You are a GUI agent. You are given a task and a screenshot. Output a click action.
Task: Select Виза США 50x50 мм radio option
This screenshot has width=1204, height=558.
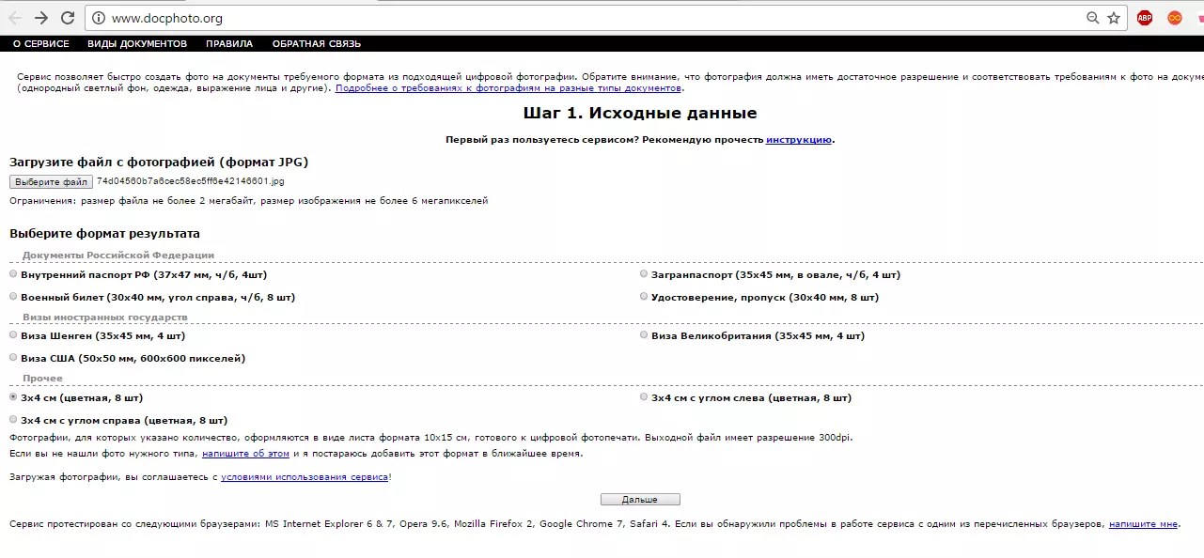pos(13,358)
